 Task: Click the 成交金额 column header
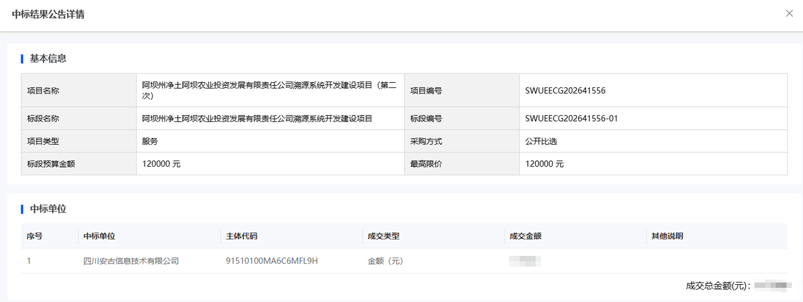click(x=525, y=236)
